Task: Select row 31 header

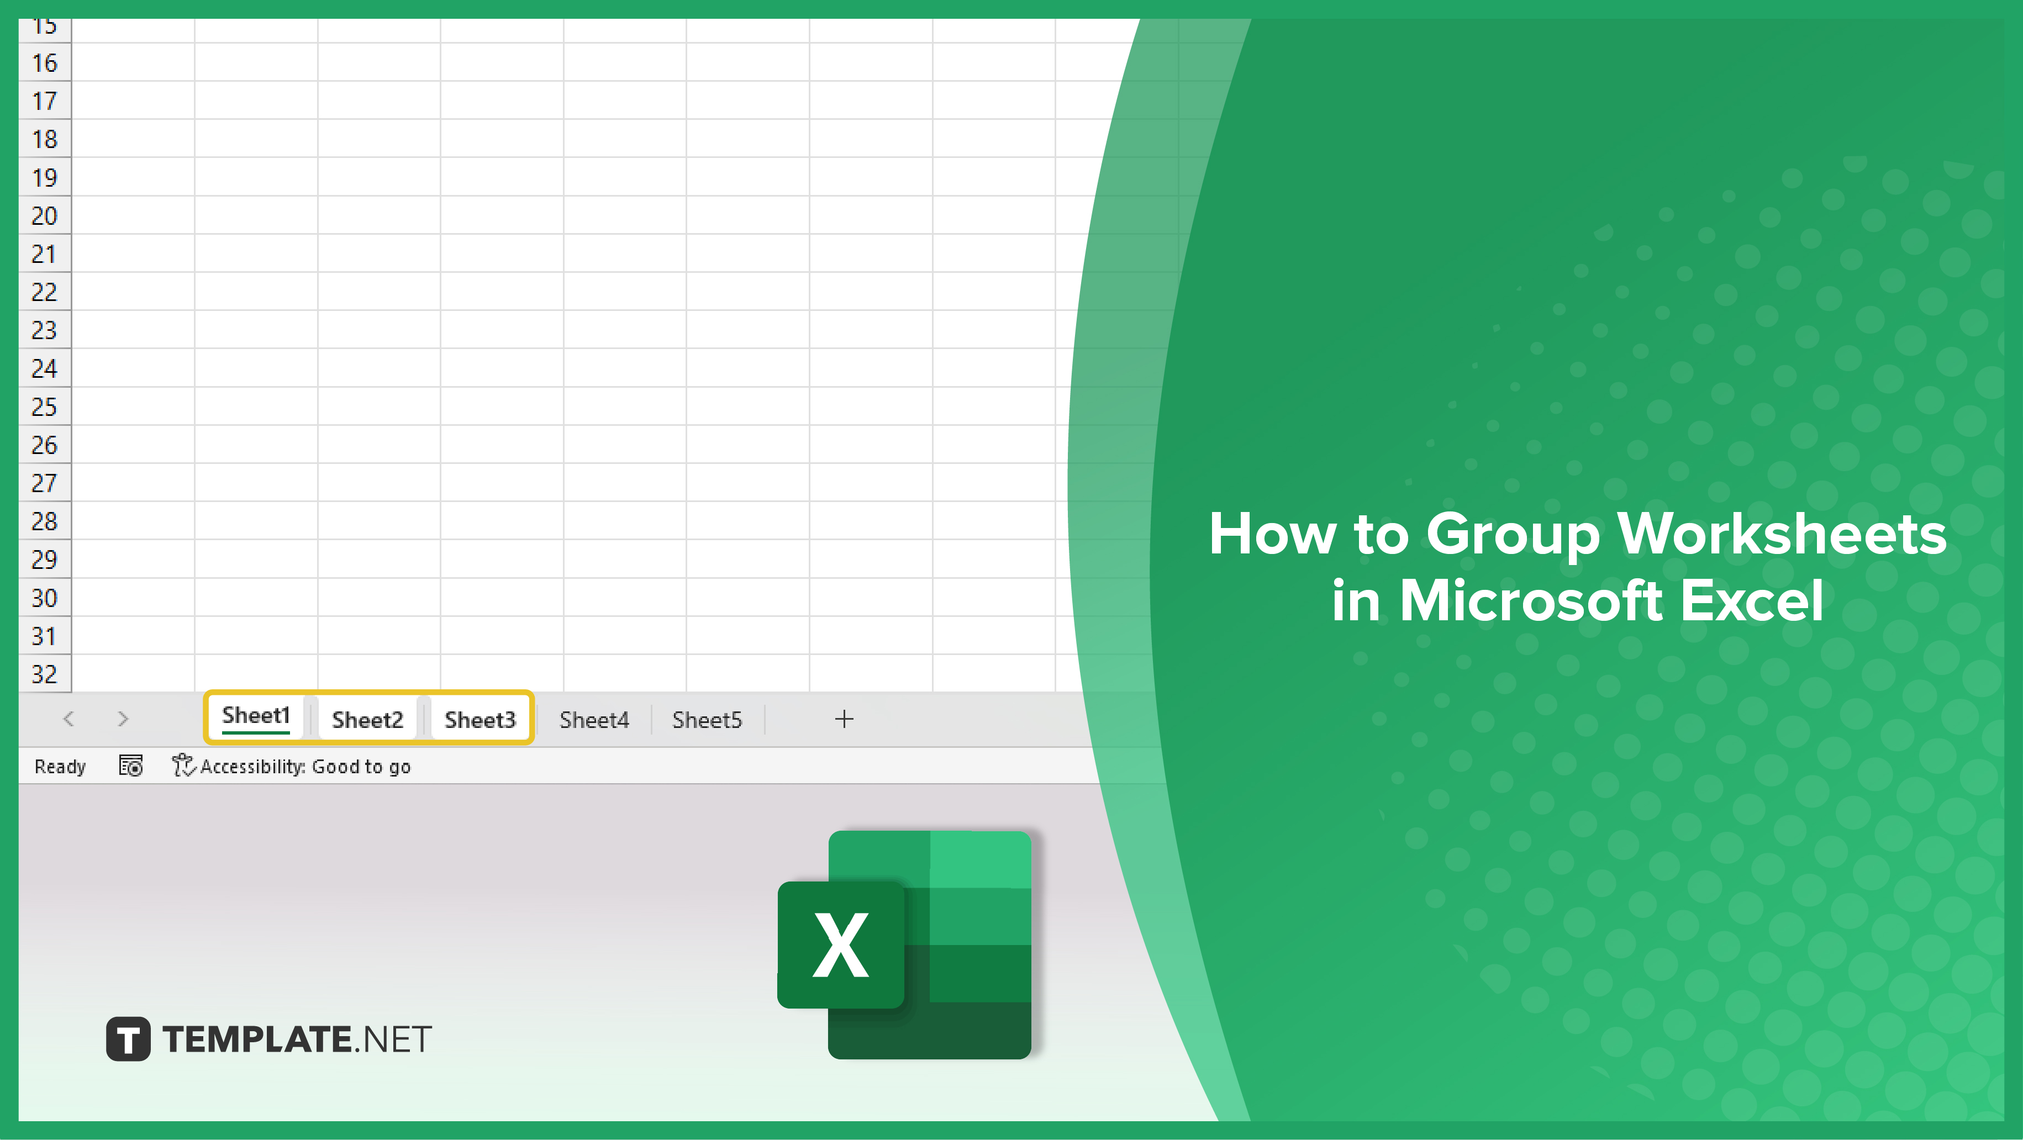Action: click(x=45, y=636)
